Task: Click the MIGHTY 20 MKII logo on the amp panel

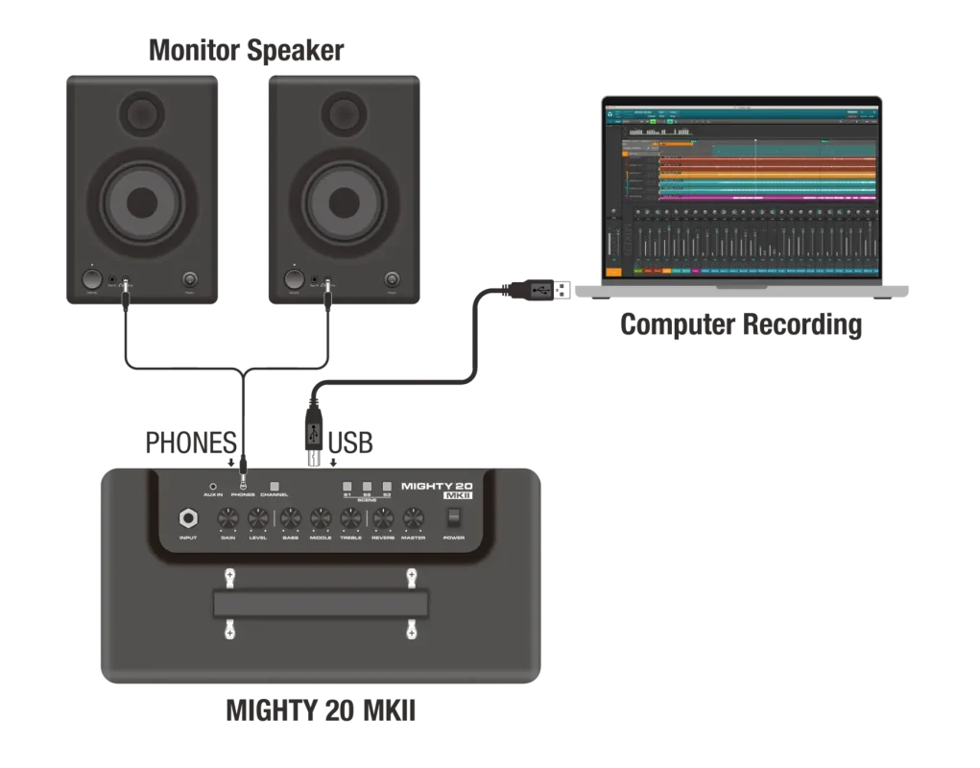Action: point(437,490)
